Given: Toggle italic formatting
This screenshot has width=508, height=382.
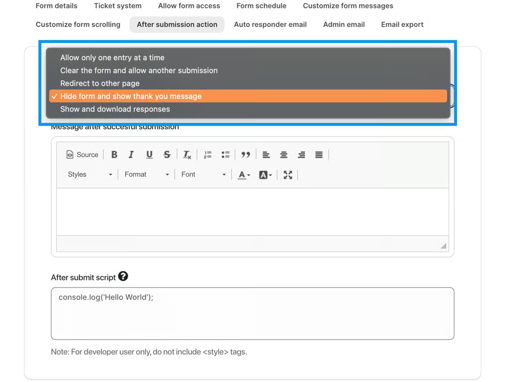Looking at the screenshot, I should [131, 155].
